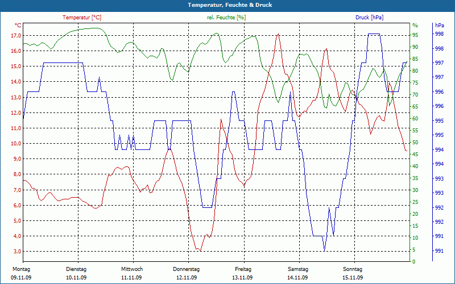Image resolution: width=455 pixels, height=284 pixels.
Task: Click the day label "Samstag"
Action: 298,269
